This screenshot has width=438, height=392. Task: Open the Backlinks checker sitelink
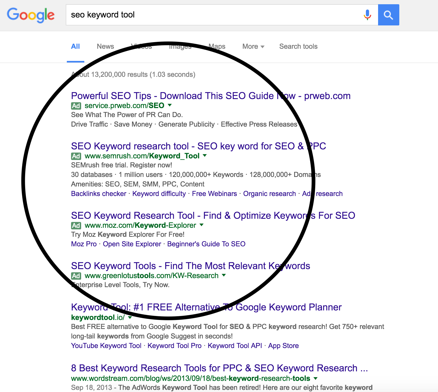(x=99, y=194)
